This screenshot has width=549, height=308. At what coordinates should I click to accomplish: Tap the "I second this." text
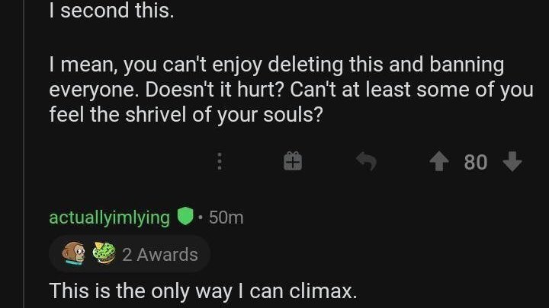[111, 12]
